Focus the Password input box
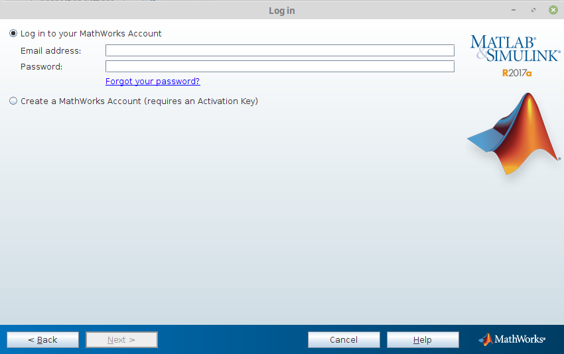This screenshot has height=354, width=564. (279, 66)
